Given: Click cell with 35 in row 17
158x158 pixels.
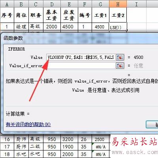Looking at the screenshot, I should (x=85, y=147).
